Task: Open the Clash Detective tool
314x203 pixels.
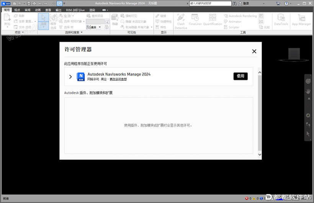Action: click(x=181, y=21)
